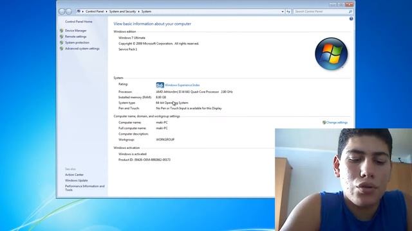
Task: Open Remote settings link
Action: point(76,37)
